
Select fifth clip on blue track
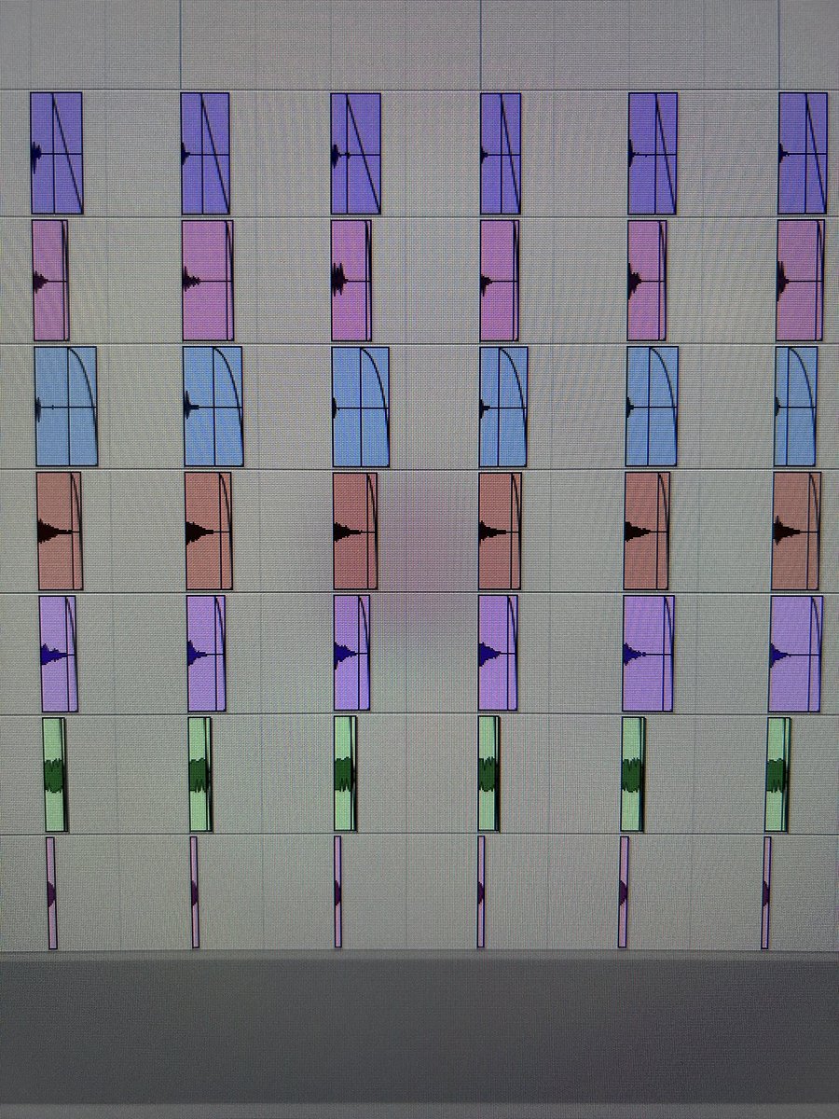pyautogui.click(x=653, y=407)
